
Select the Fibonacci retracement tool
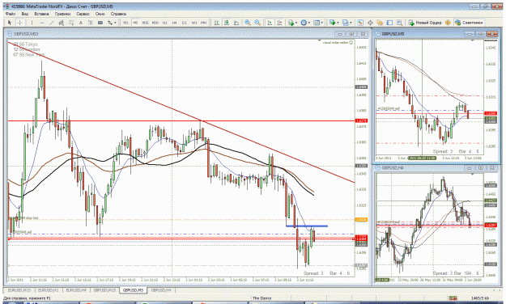pos(71,23)
